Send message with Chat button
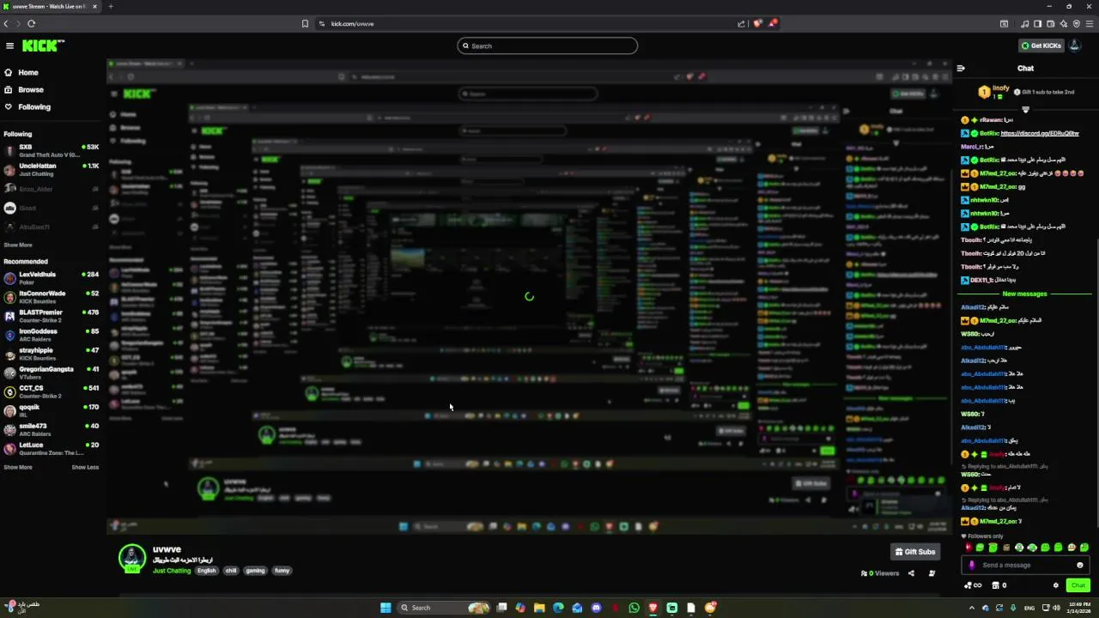The image size is (1099, 618). coord(1078,585)
